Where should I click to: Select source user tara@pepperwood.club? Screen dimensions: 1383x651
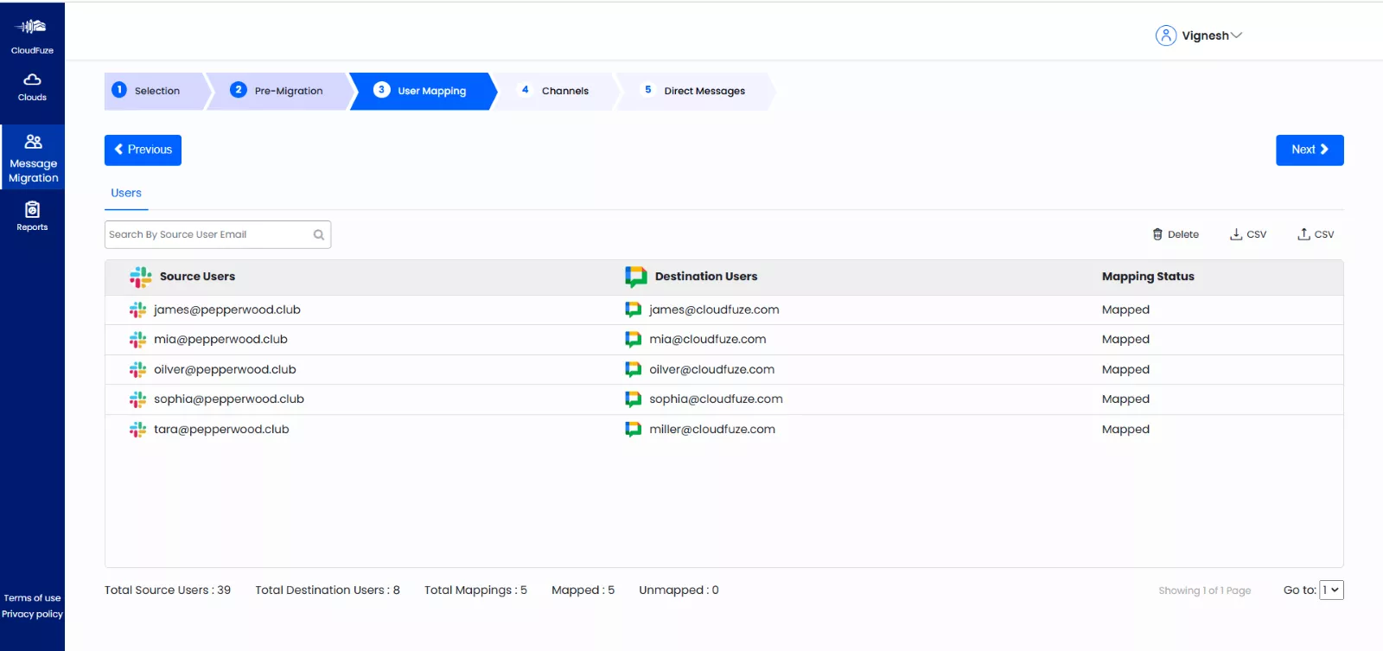(221, 430)
